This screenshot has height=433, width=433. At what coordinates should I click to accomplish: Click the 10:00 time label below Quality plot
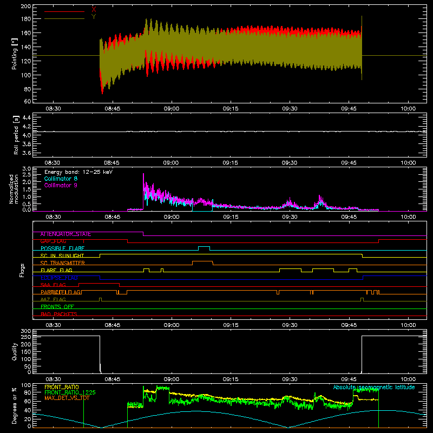(x=408, y=379)
